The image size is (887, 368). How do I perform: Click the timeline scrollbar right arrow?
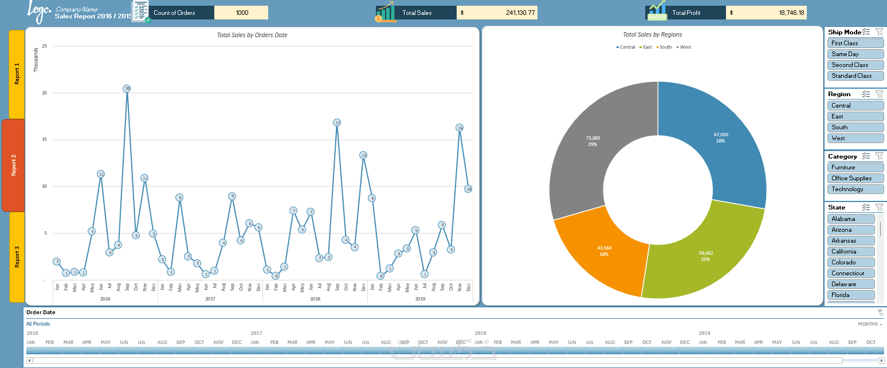click(881, 361)
